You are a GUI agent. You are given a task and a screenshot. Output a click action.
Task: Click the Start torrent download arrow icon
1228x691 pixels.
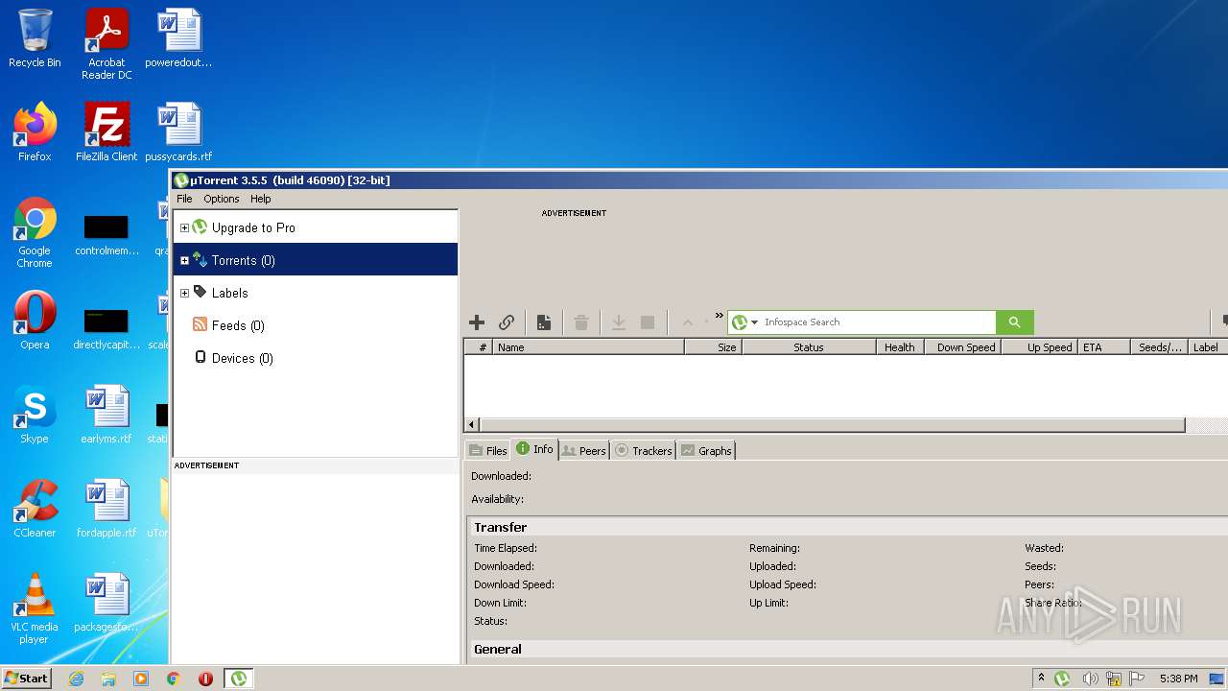(619, 322)
